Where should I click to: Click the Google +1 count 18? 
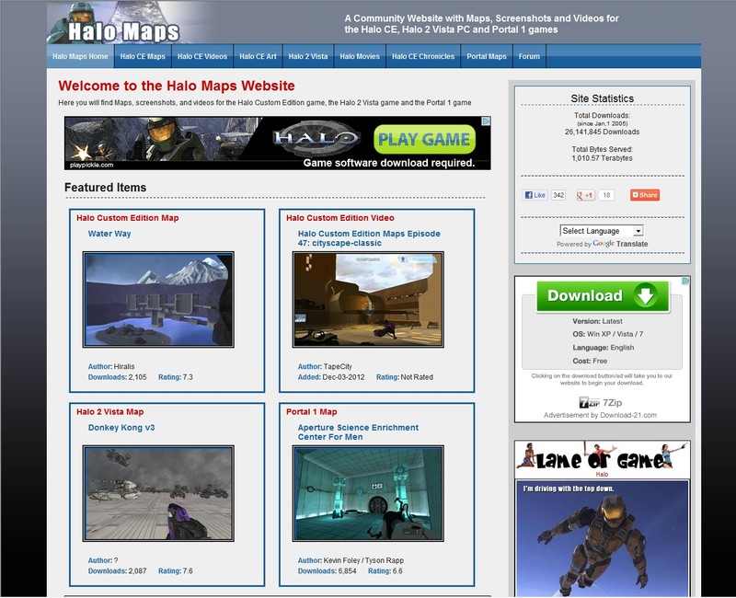click(x=606, y=195)
